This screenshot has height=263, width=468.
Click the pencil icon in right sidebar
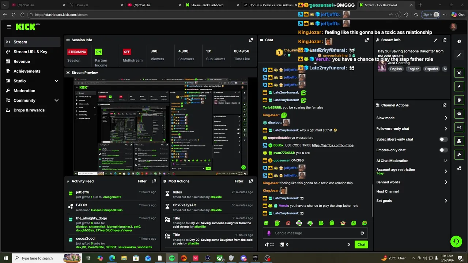click(x=459, y=55)
